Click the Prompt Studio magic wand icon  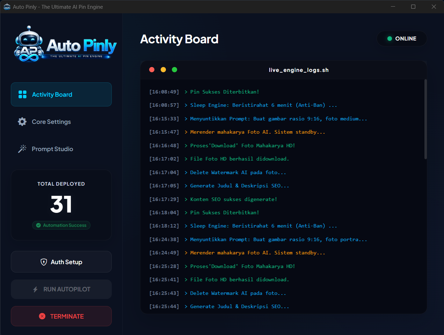(x=22, y=149)
